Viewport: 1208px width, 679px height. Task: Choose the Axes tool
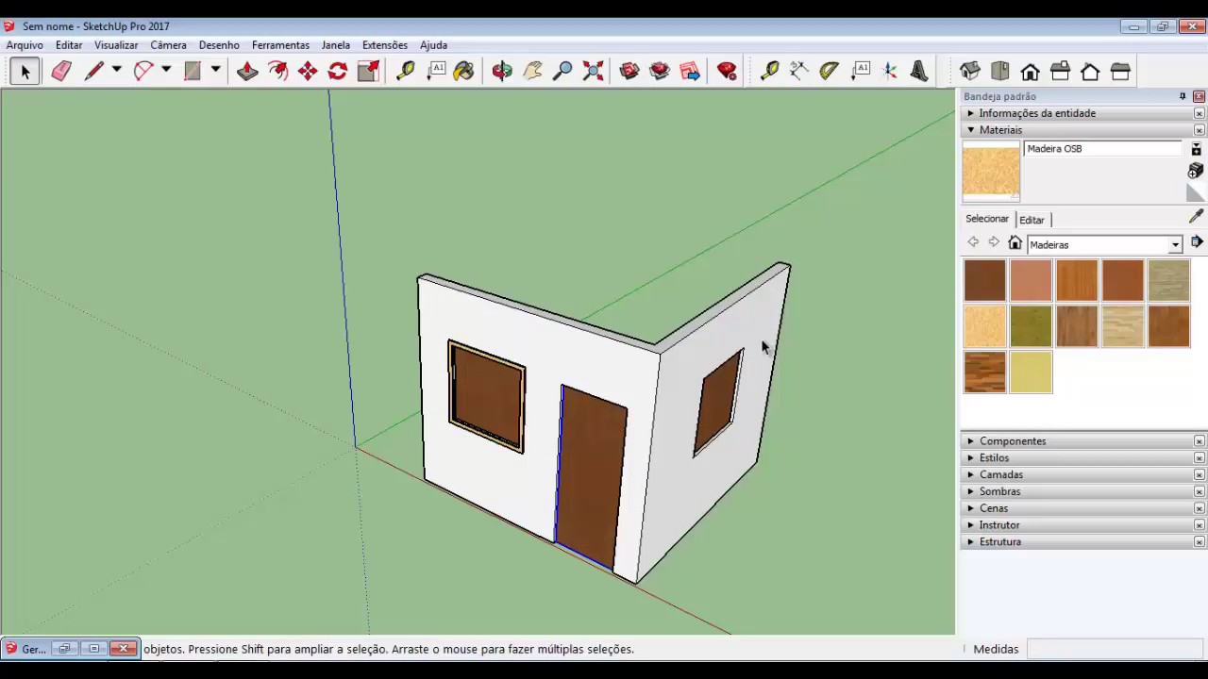click(x=890, y=71)
